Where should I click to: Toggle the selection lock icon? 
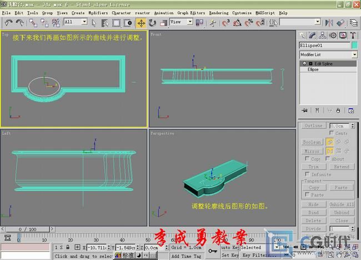(68, 247)
